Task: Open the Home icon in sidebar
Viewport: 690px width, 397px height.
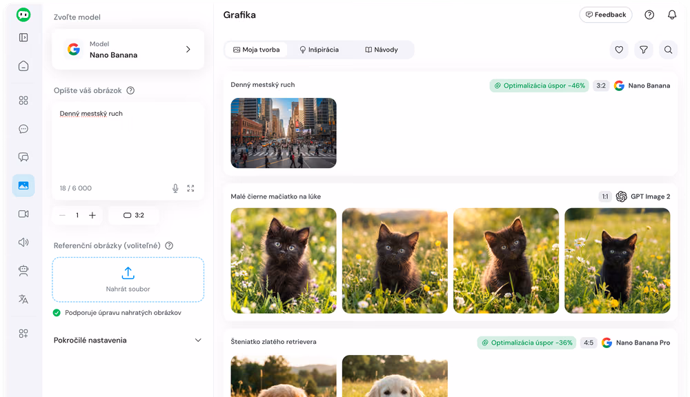Action: click(23, 66)
